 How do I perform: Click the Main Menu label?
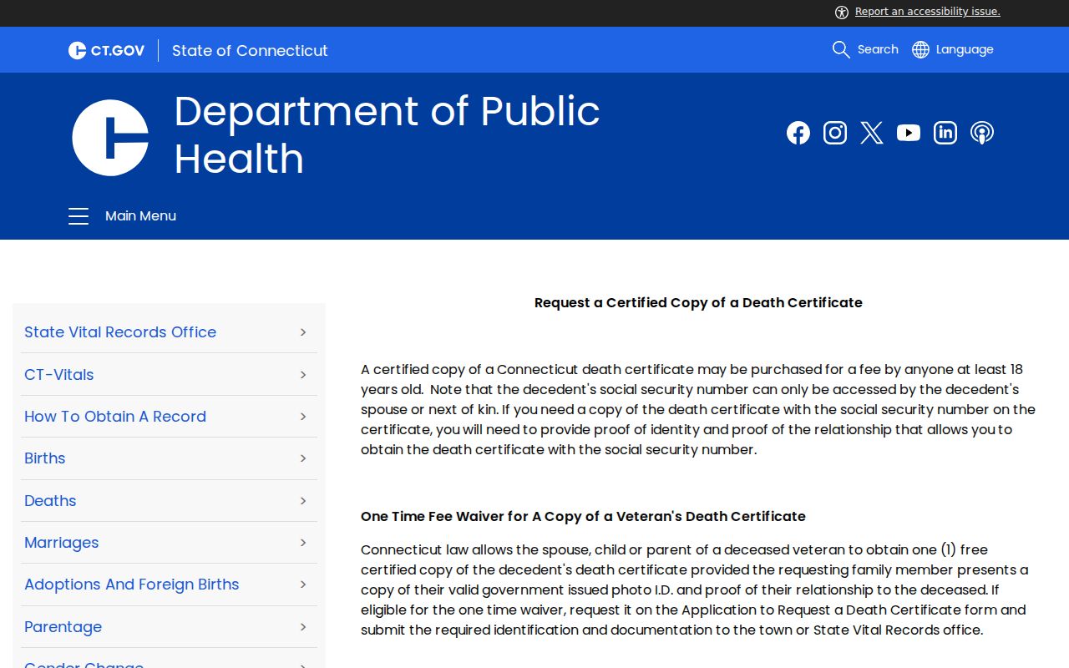[x=140, y=216]
